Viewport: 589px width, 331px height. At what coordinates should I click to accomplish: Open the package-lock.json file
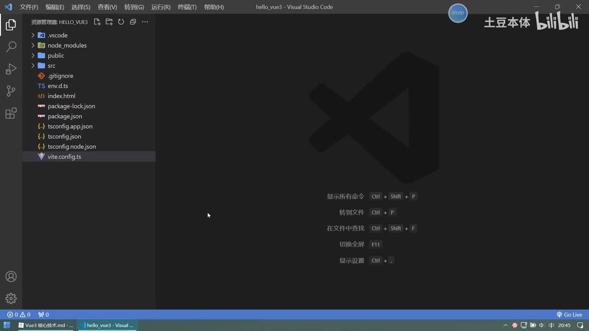[89, 106]
